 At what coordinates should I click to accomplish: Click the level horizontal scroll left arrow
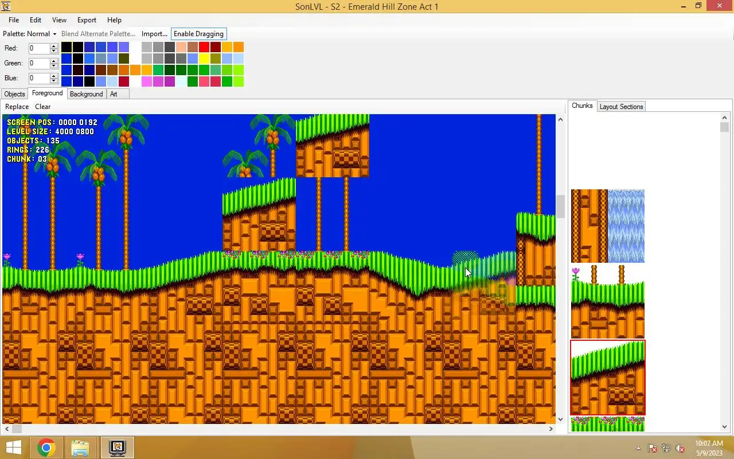(6, 429)
